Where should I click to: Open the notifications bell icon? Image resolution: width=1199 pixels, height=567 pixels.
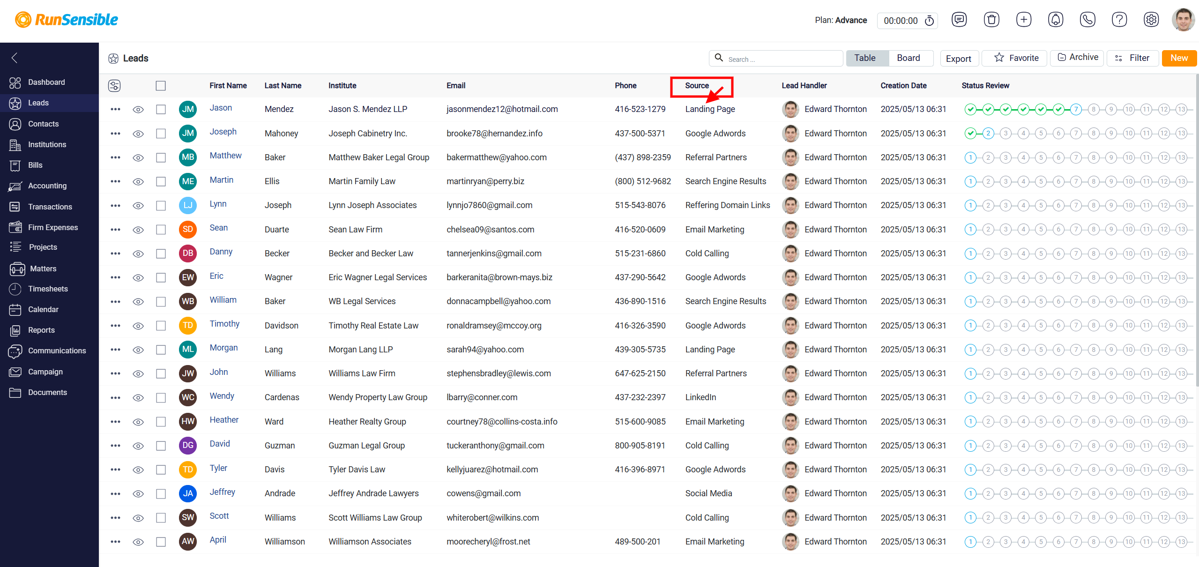point(1055,20)
